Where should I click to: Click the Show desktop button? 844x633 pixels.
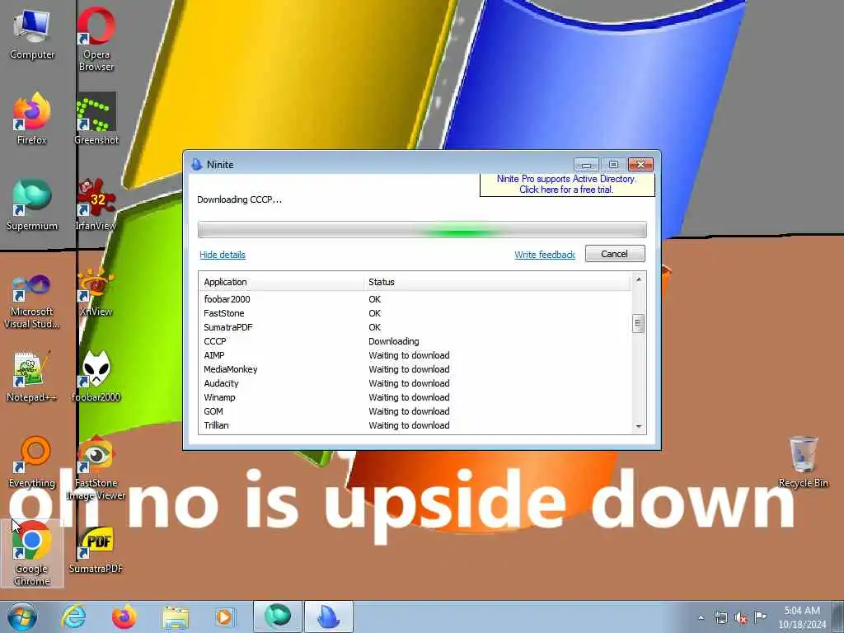click(x=839, y=617)
